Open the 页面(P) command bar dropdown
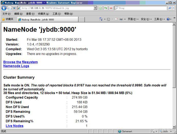Image resolution: width=177 pixels, height=134 pixels. (133, 19)
